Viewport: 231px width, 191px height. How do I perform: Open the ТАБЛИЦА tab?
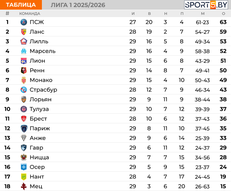[x=21, y=5]
